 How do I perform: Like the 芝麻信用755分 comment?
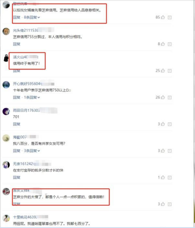(163, 44)
